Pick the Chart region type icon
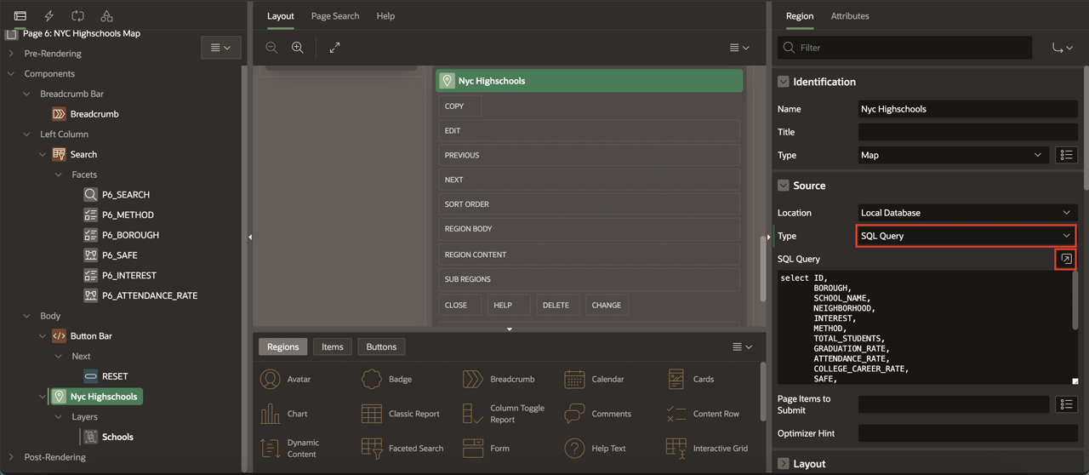The width and height of the screenshot is (1089, 475). point(285,414)
